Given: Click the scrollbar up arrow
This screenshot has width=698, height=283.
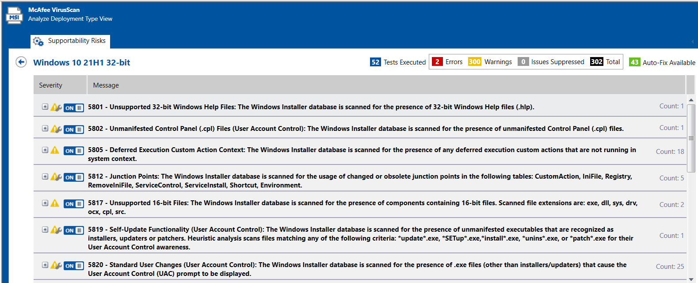Looking at the screenshot, I should (x=691, y=100).
